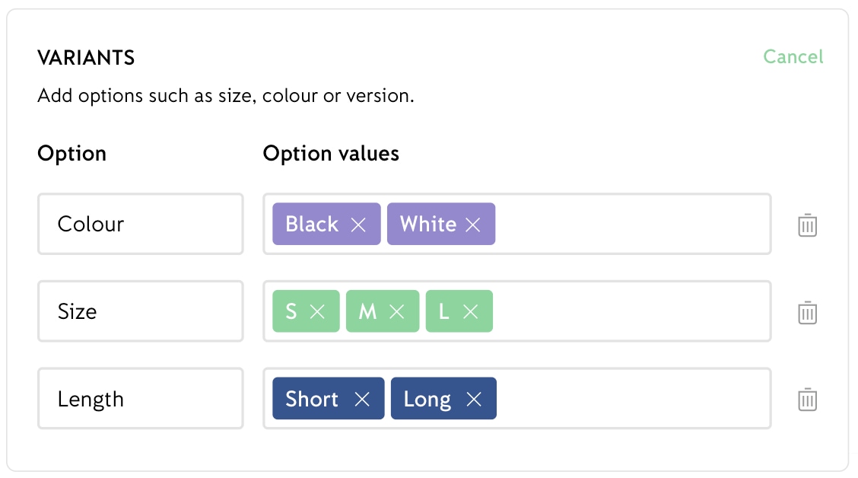Viewport: 858px width, 478px height.
Task: Edit the Colour option name field
Action: click(x=141, y=224)
